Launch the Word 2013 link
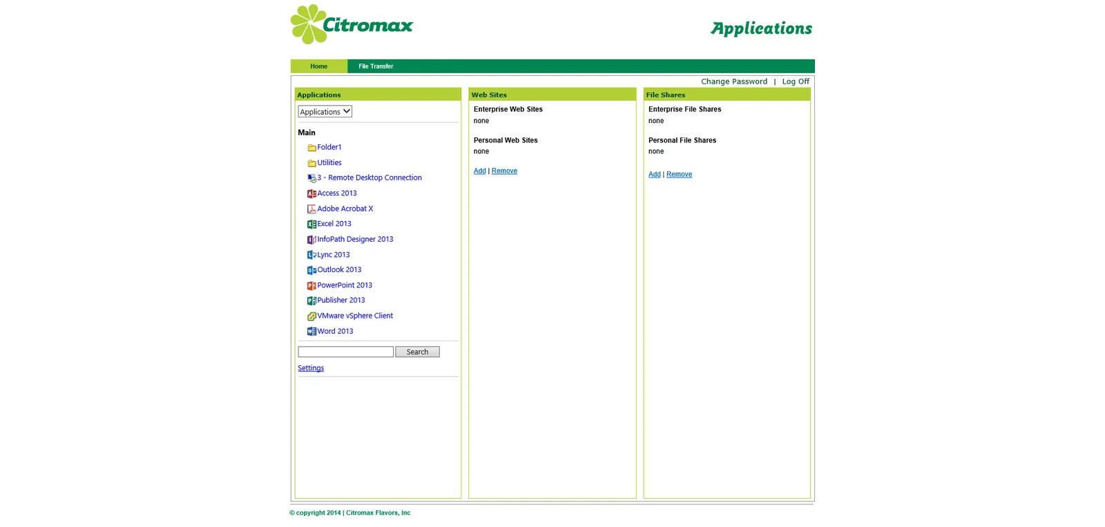 [x=335, y=332]
